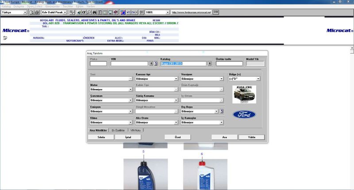Open the Görünümler menu
The height and width of the screenshot is (190, 354).
(52, 7)
